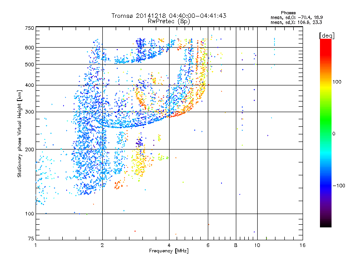The height and width of the screenshot is (267, 356).
Task: Click the '750' y-axis tick label
Action: [x=29, y=28]
